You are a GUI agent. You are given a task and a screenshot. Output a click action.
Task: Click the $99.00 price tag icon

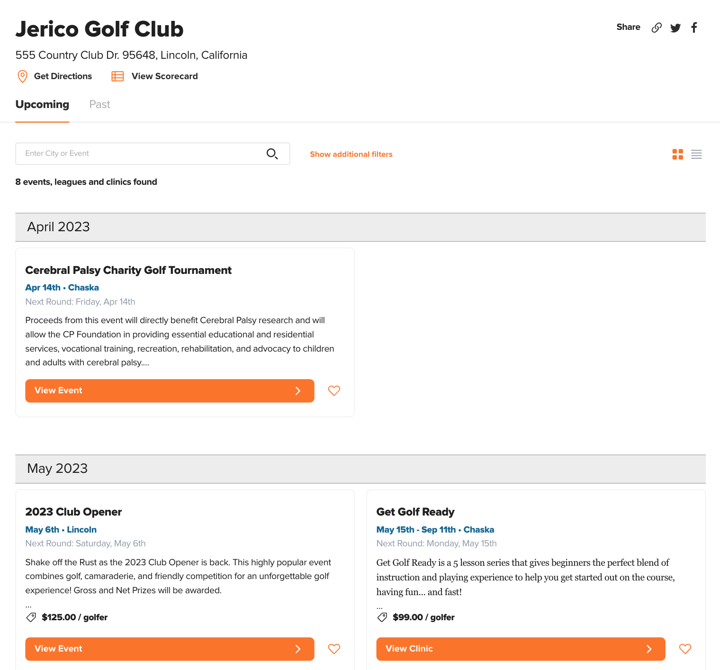pyautogui.click(x=382, y=617)
